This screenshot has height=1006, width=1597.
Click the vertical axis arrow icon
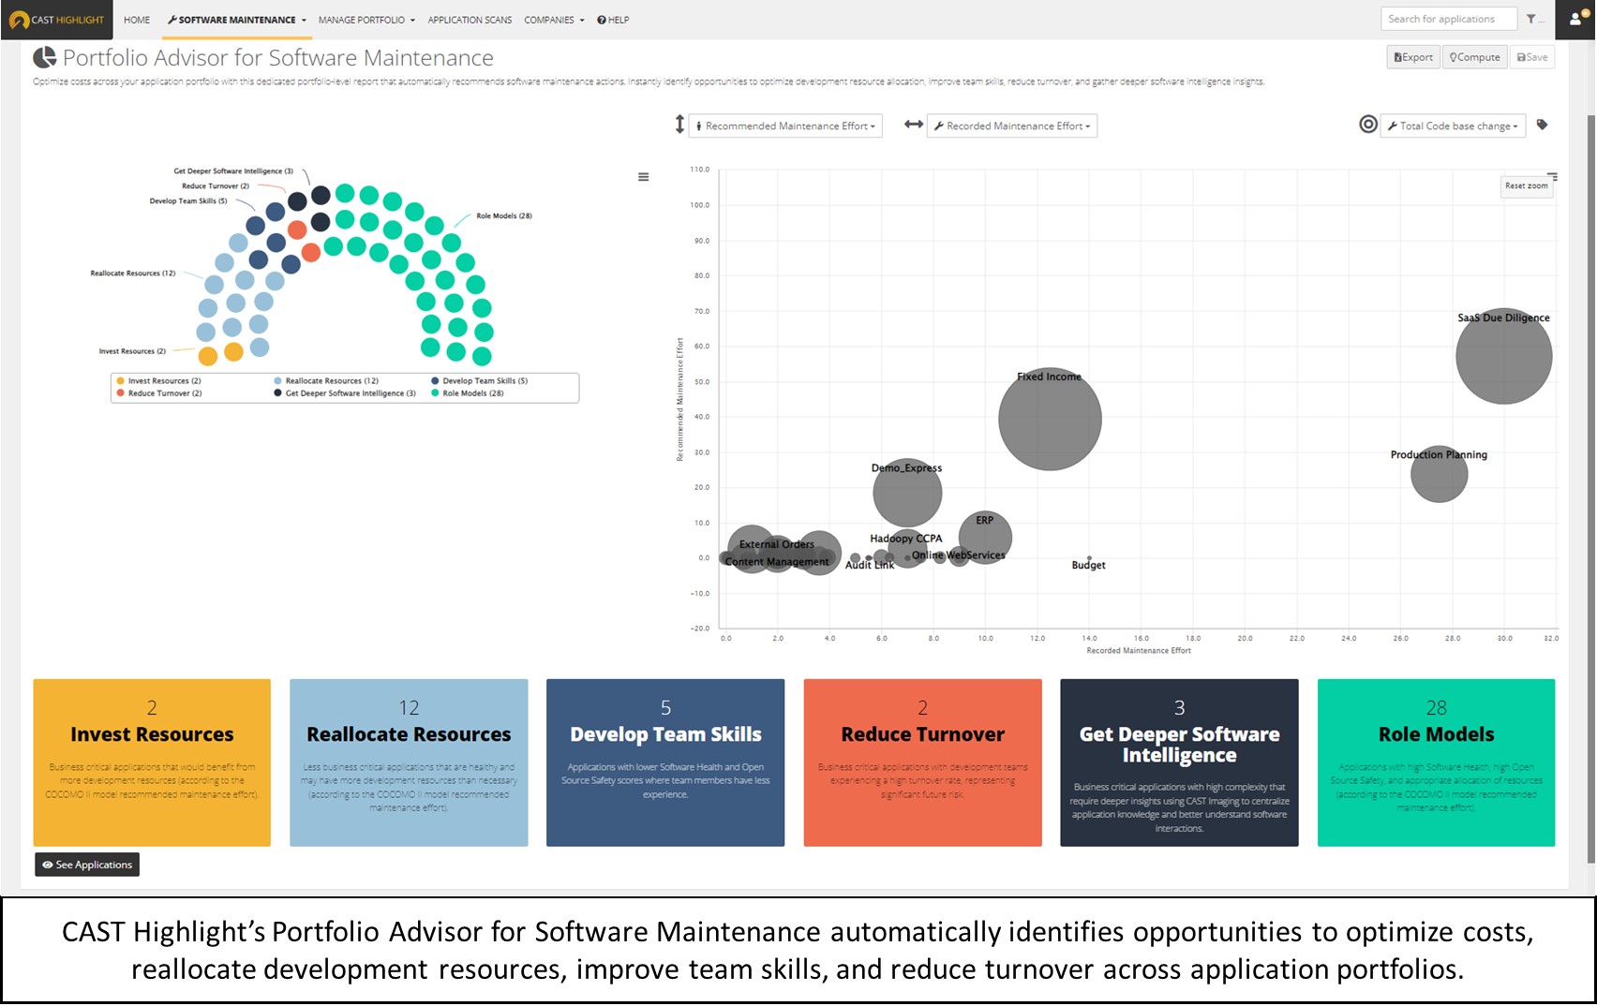pyautogui.click(x=679, y=125)
